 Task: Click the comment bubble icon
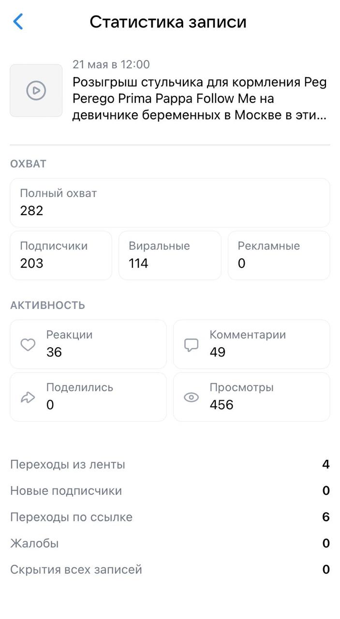192,344
